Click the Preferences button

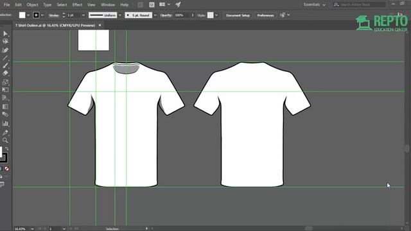[x=265, y=15]
